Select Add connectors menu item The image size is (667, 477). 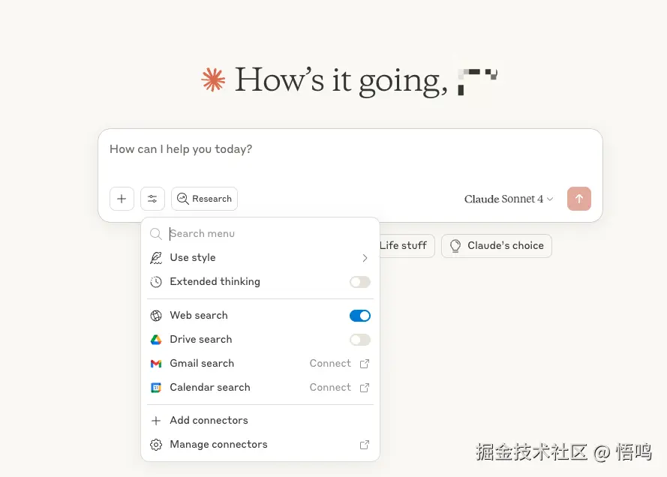260,421
